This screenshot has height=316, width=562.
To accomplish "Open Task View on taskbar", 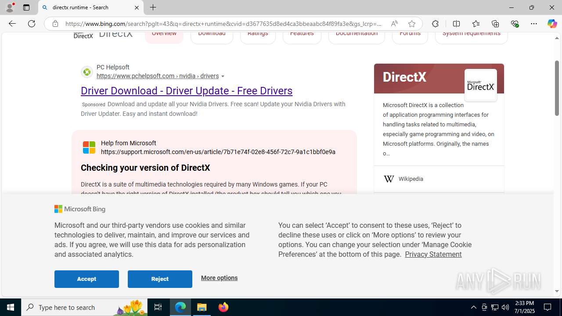I will [x=158, y=307].
